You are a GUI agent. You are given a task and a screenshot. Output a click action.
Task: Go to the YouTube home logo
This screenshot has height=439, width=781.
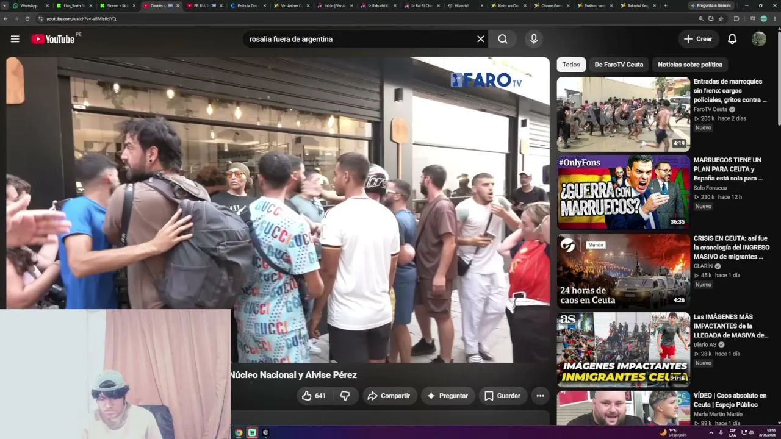53,39
